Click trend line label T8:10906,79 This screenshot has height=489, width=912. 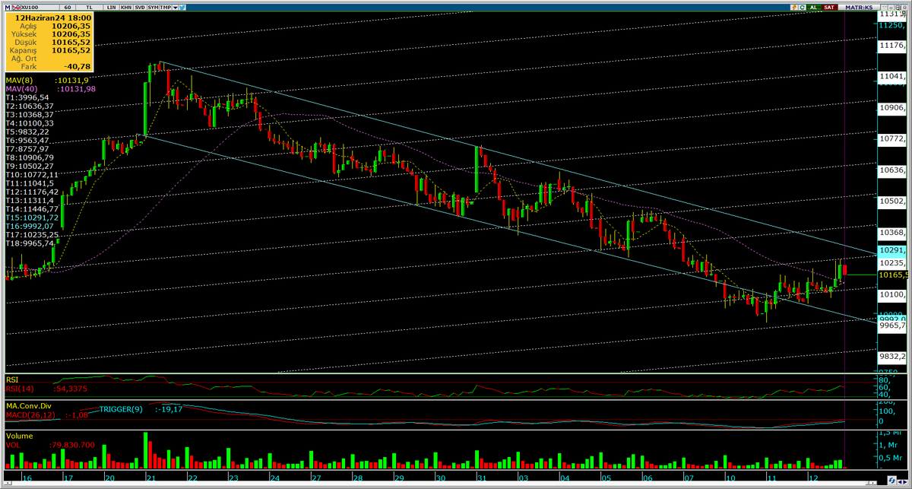coord(30,157)
